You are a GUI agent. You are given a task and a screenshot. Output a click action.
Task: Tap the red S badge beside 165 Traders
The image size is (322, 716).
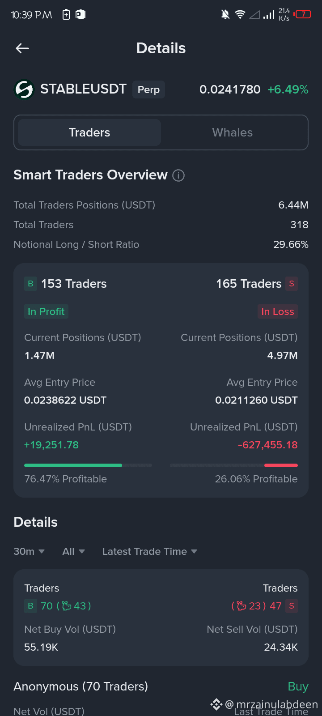(292, 284)
